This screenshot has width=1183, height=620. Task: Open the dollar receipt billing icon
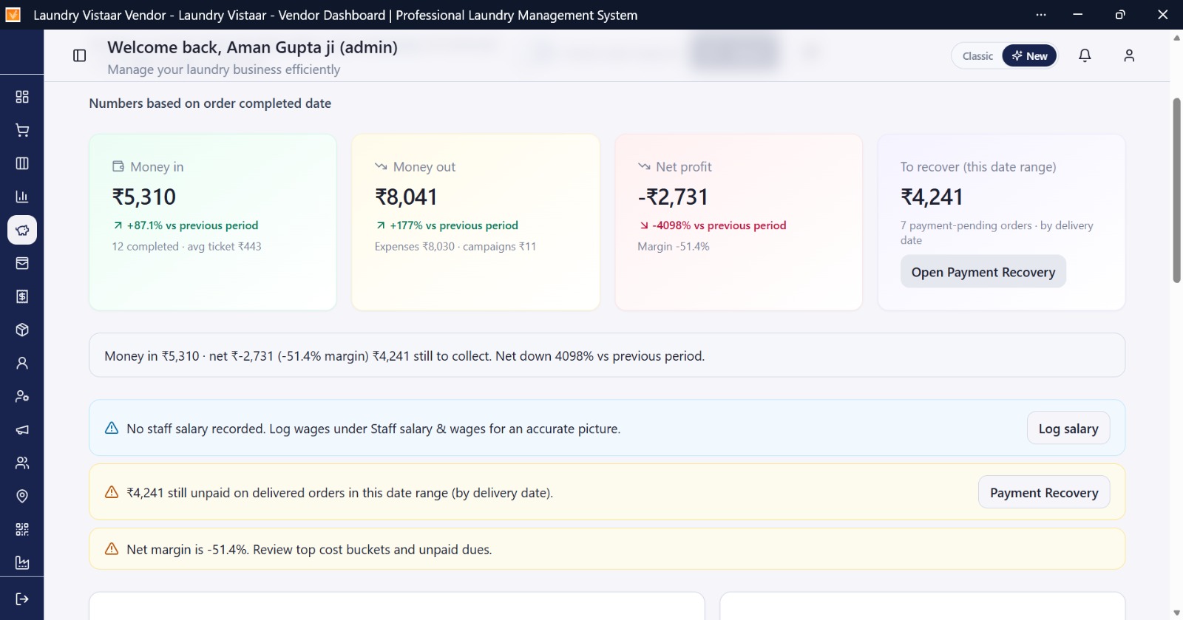tap(22, 296)
